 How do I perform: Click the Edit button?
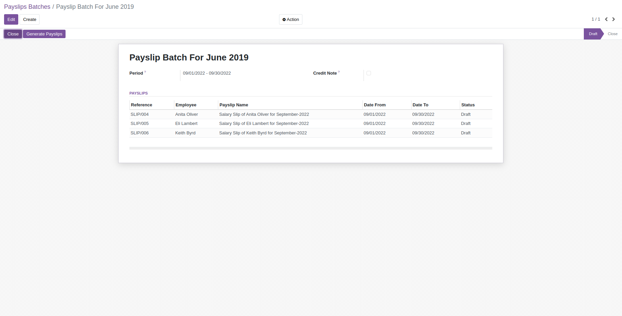click(x=11, y=20)
